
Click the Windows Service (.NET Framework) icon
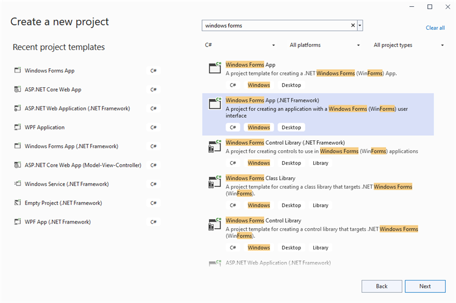pos(17,184)
